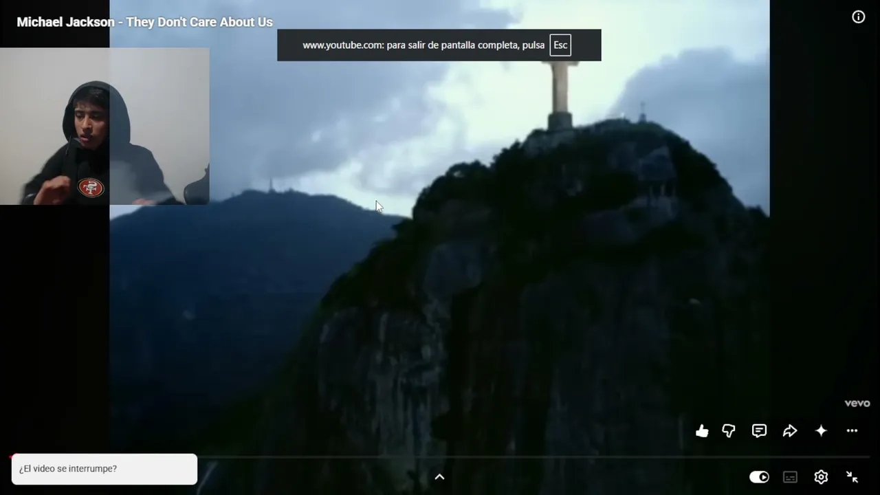Click the subtitles captions icon
This screenshot has height=495, width=880.
click(791, 477)
